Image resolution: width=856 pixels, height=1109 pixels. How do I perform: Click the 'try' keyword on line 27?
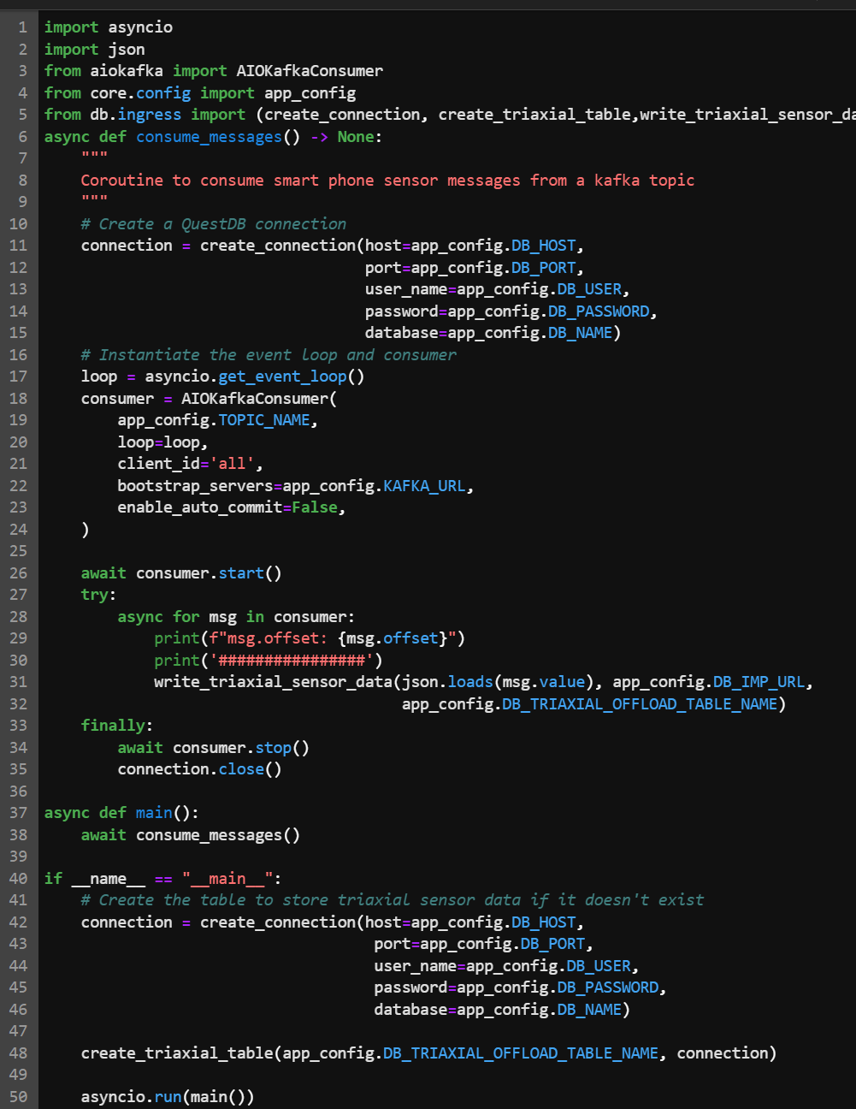click(x=94, y=595)
